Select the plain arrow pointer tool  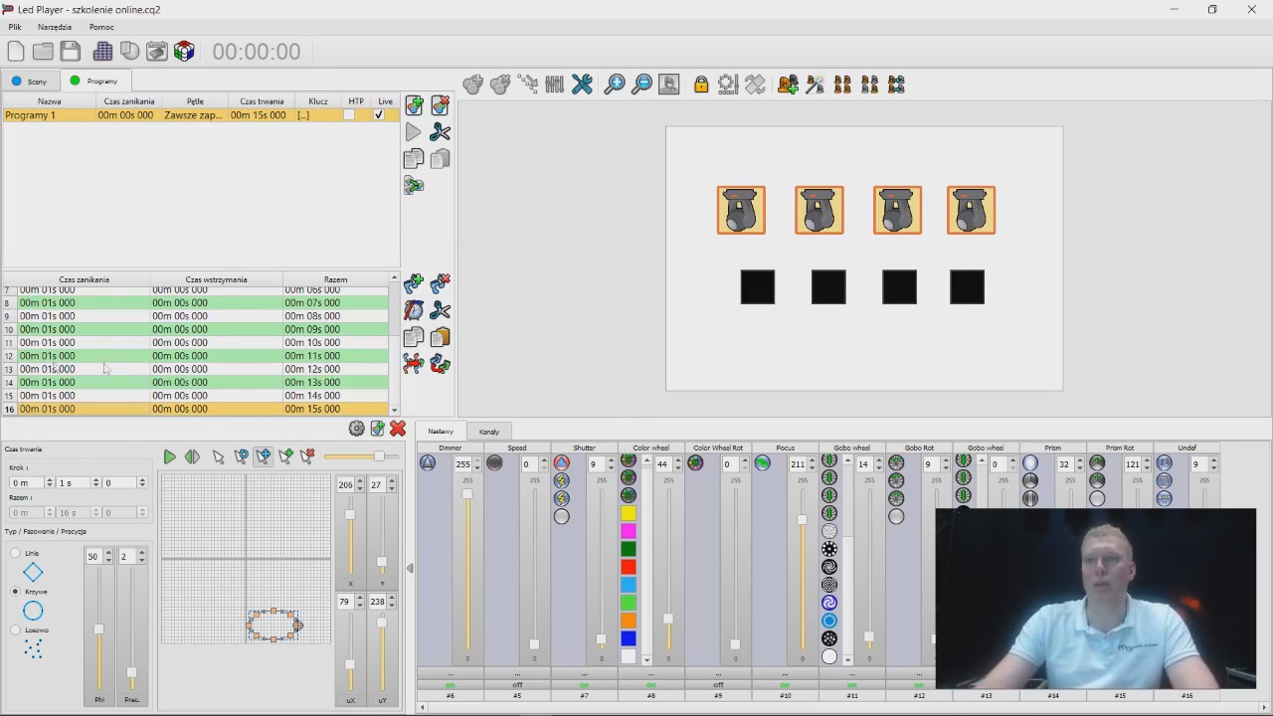(x=218, y=456)
